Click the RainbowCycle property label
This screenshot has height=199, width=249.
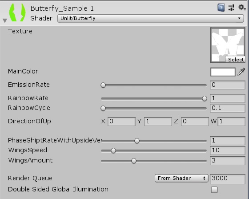pyautogui.click(x=29, y=108)
